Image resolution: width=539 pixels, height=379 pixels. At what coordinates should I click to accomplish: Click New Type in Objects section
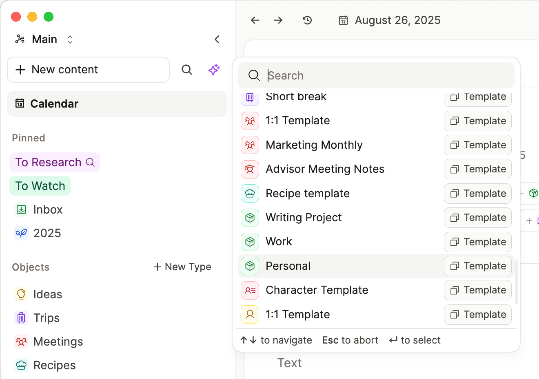tap(182, 267)
